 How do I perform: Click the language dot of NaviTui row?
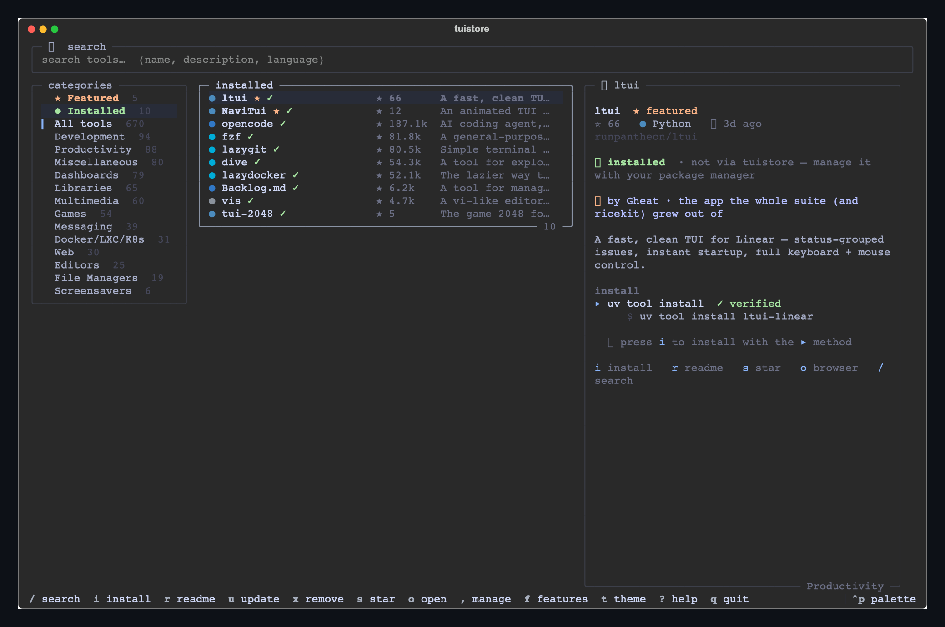click(x=212, y=111)
